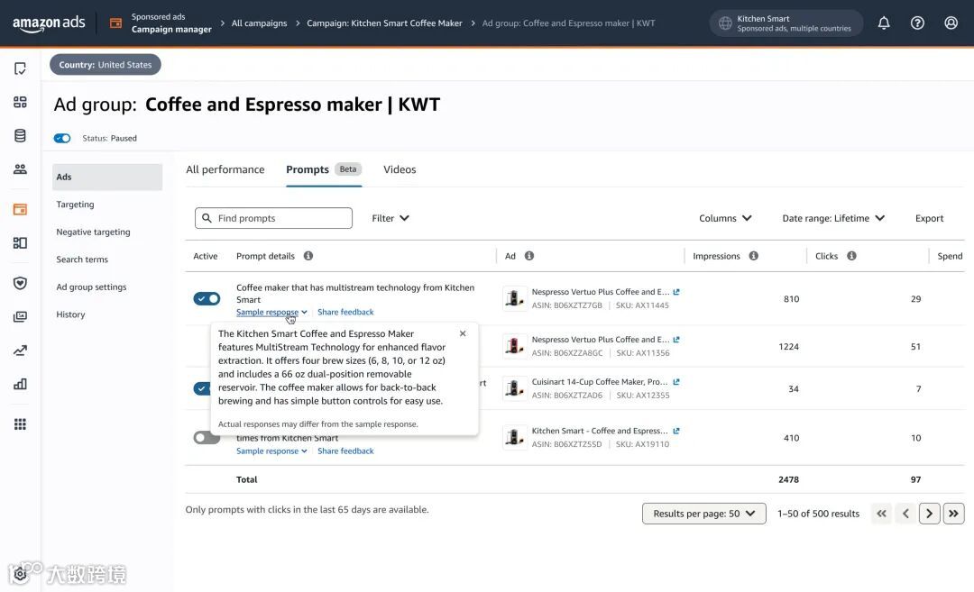Select the orange campaign card icon in sidebar

pos(20,209)
